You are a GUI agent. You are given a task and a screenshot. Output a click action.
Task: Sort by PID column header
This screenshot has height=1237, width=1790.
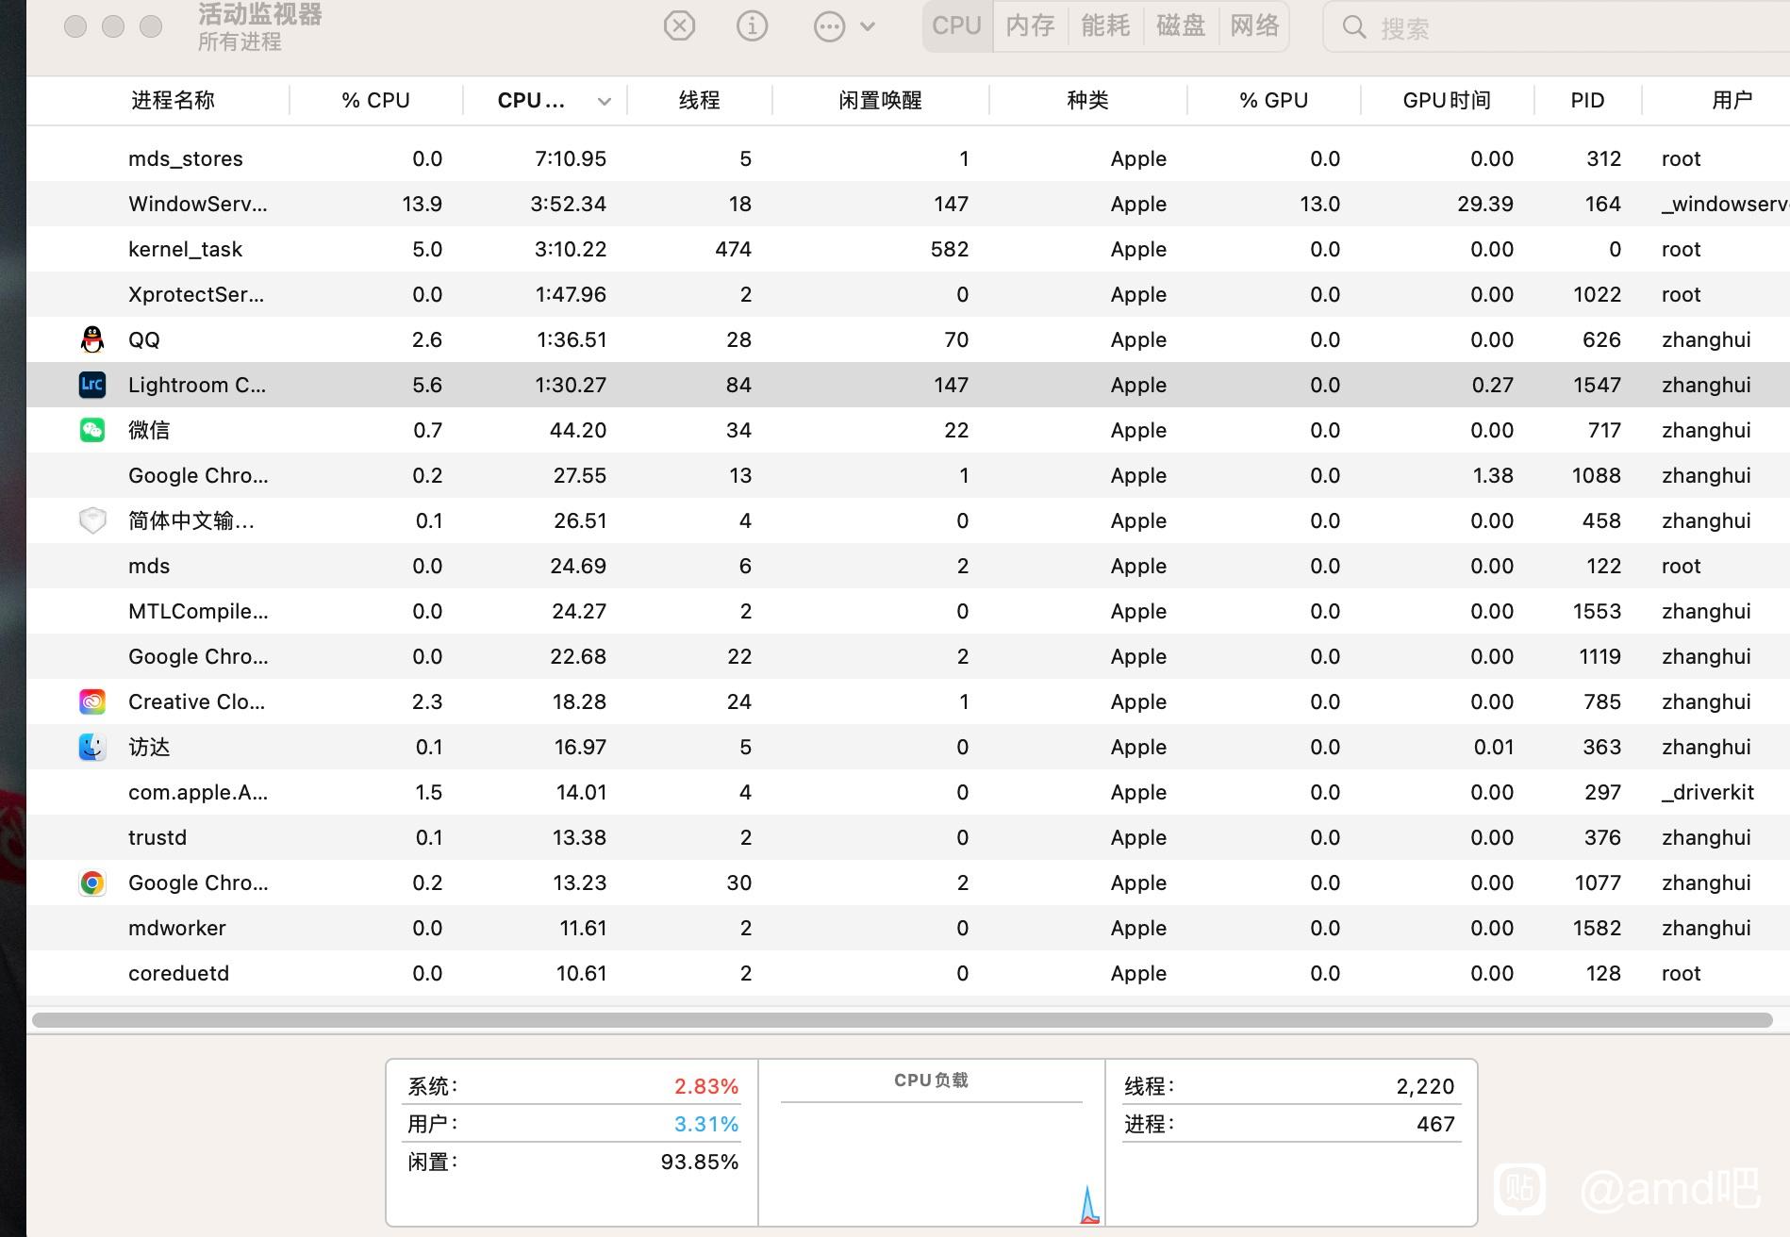[1587, 100]
